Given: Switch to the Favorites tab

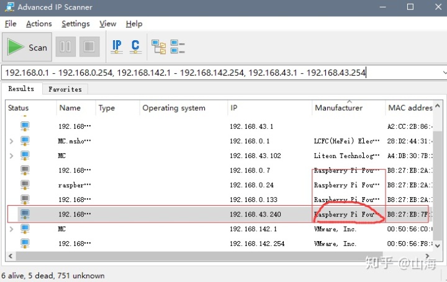Looking at the screenshot, I should pos(65,89).
